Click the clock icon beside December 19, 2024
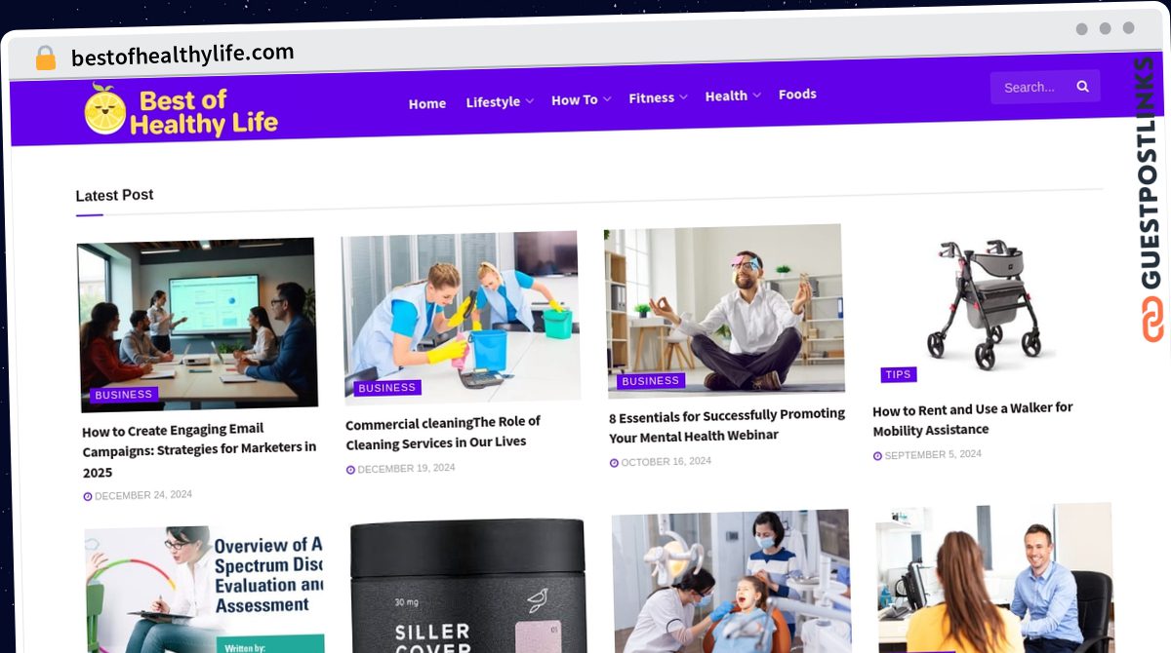 tap(350, 470)
